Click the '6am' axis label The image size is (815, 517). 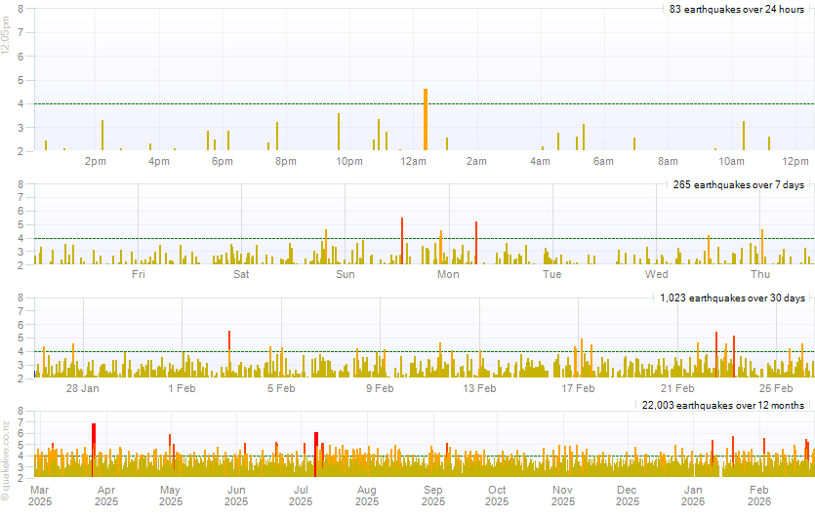pos(603,161)
